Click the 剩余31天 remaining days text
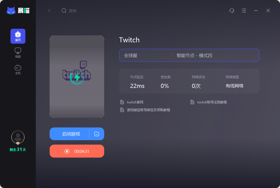280x188 pixels. pos(18,150)
